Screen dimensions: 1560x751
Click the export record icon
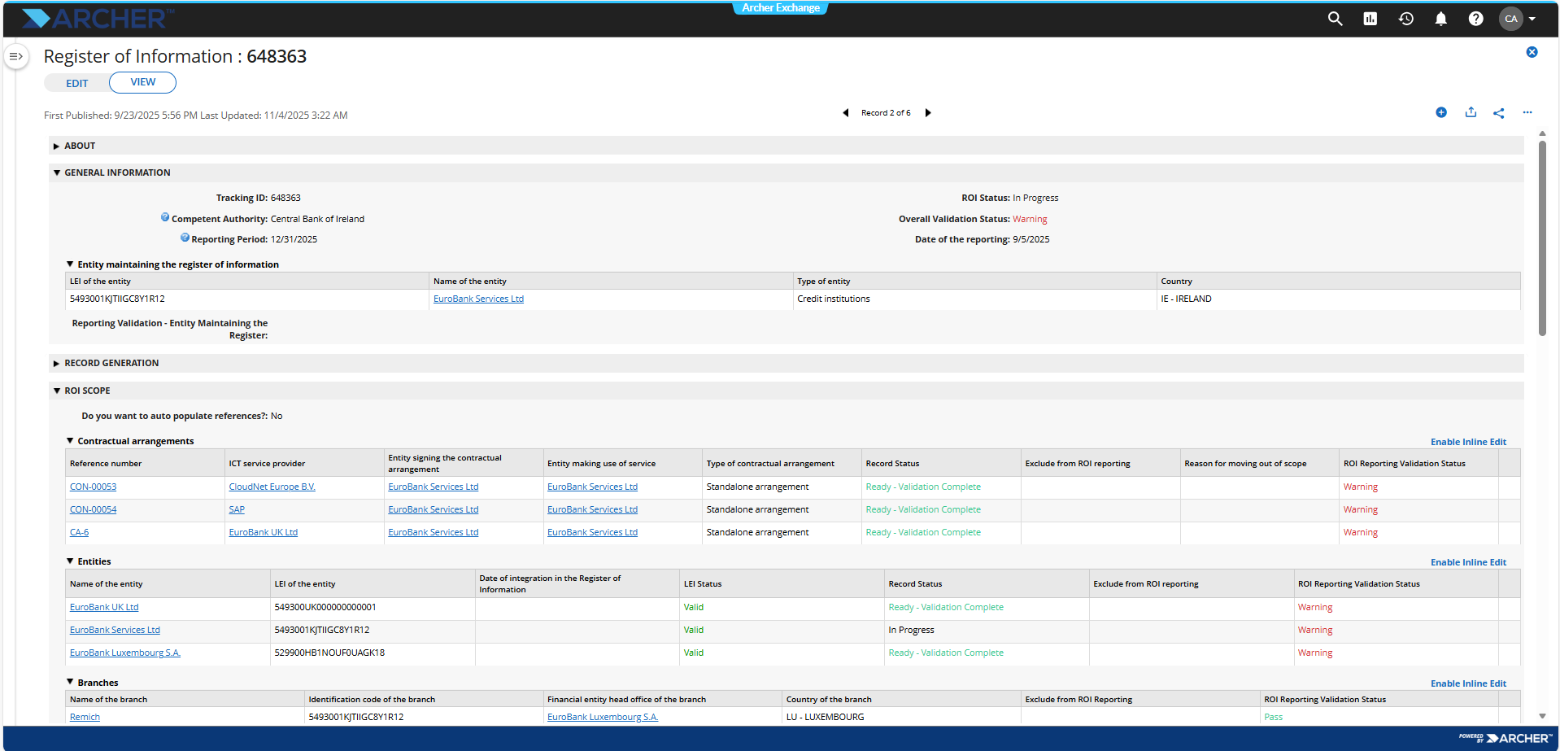[x=1471, y=112]
